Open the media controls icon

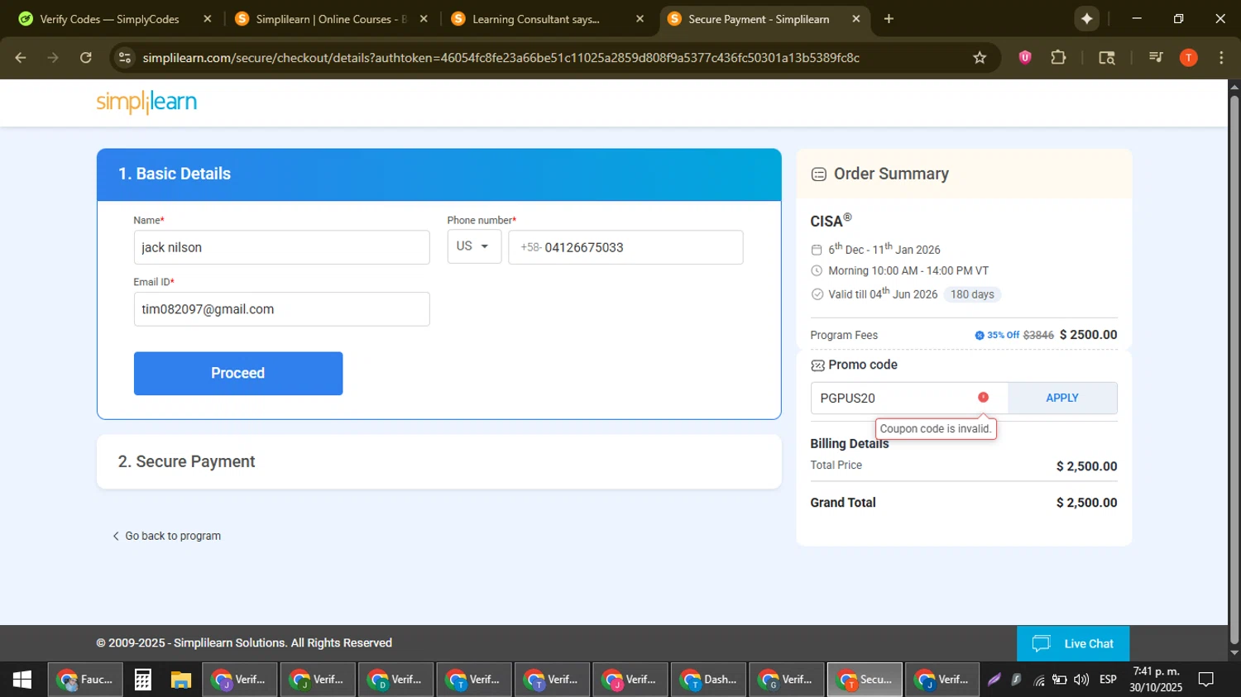[1156, 57]
